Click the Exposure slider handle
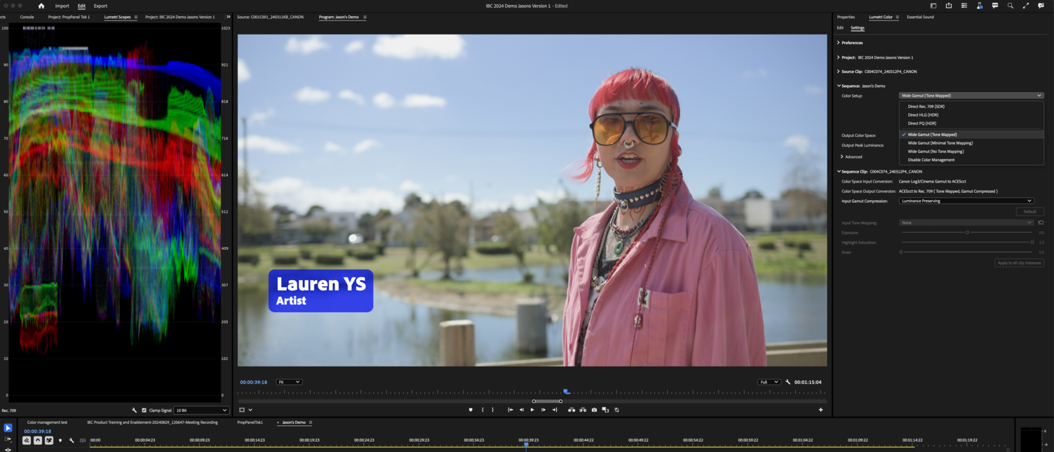Viewport: 1054px width, 452px height. click(967, 232)
